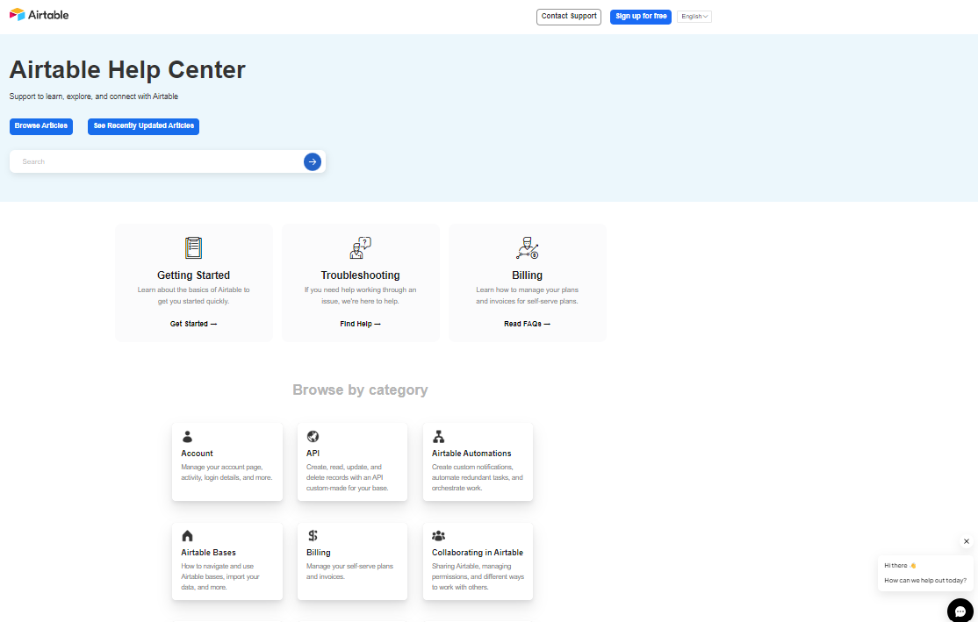Image resolution: width=978 pixels, height=622 pixels.
Task: Select the Collaborating in Airtable group icon
Action: tap(438, 535)
